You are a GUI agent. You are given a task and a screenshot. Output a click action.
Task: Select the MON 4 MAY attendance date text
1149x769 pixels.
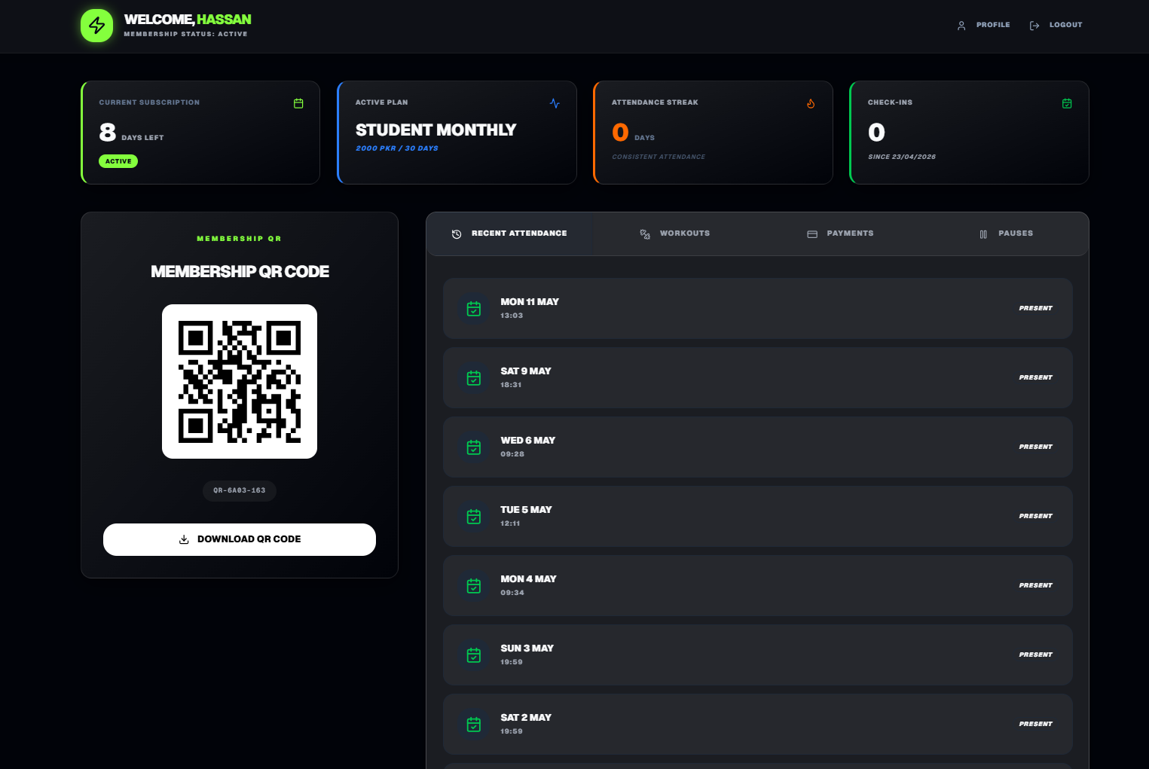[x=528, y=579]
